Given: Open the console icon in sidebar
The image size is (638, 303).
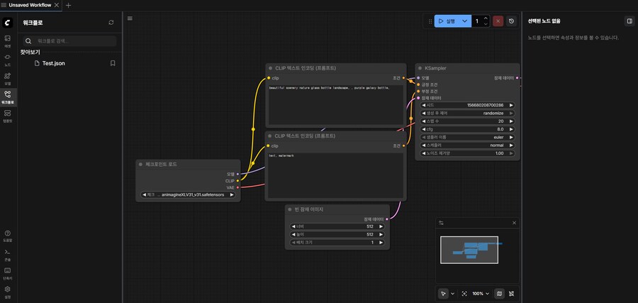Looking at the screenshot, I should click(7, 253).
